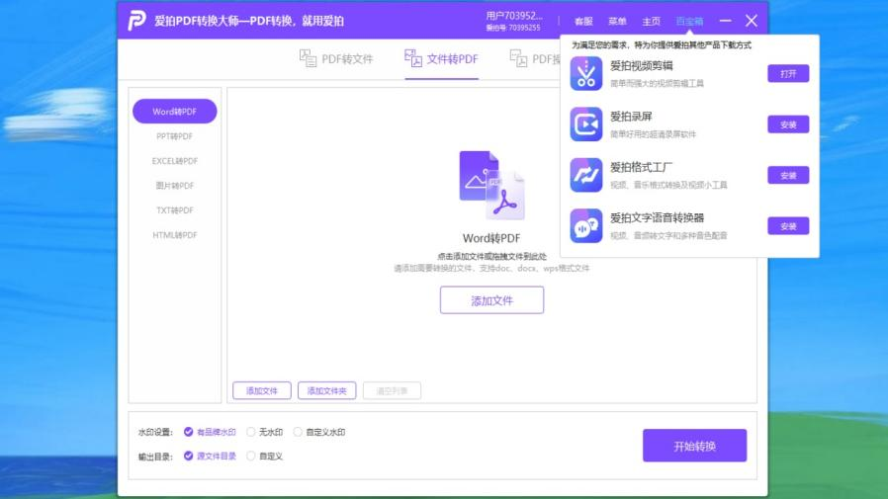
Task: Close the Aipai PDF converter window
Action: pos(752,21)
